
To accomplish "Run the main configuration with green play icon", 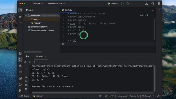I will click(x=122, y=4).
